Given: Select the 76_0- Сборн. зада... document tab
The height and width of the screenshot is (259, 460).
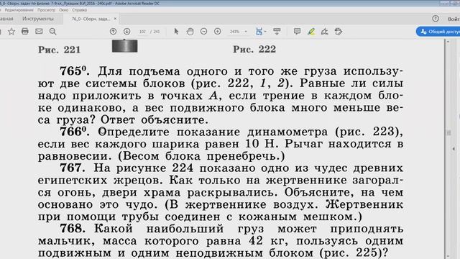Looking at the screenshot, I should (x=91, y=19).
